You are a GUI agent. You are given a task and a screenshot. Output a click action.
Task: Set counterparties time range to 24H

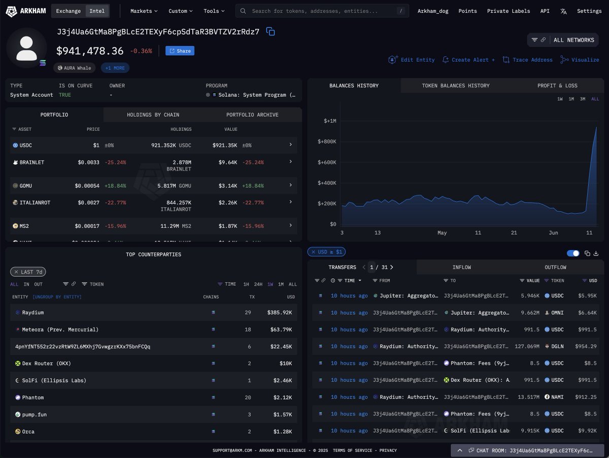[258, 284]
